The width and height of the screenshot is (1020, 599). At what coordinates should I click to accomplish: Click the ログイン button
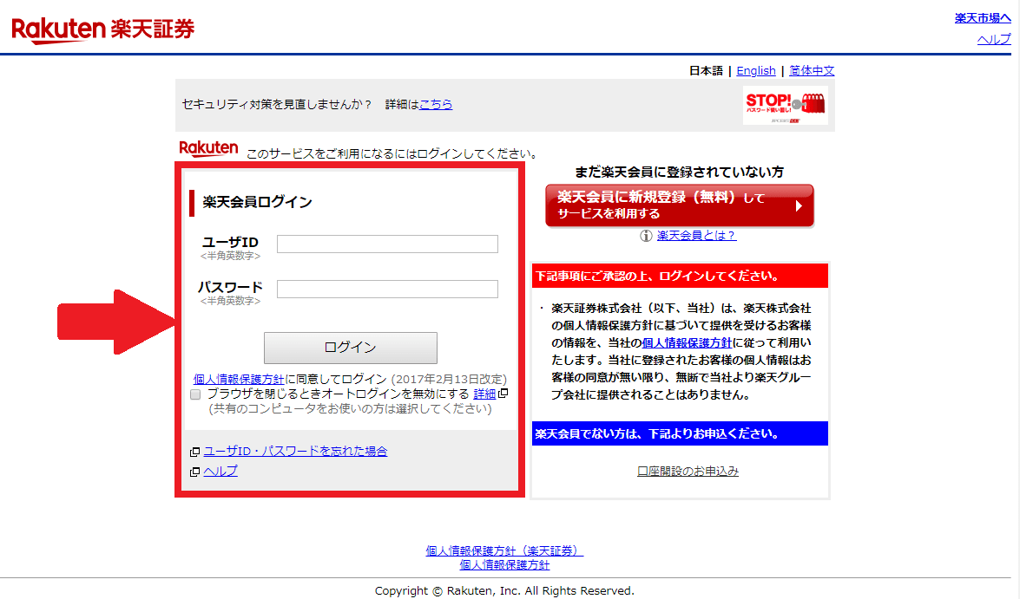tap(351, 348)
